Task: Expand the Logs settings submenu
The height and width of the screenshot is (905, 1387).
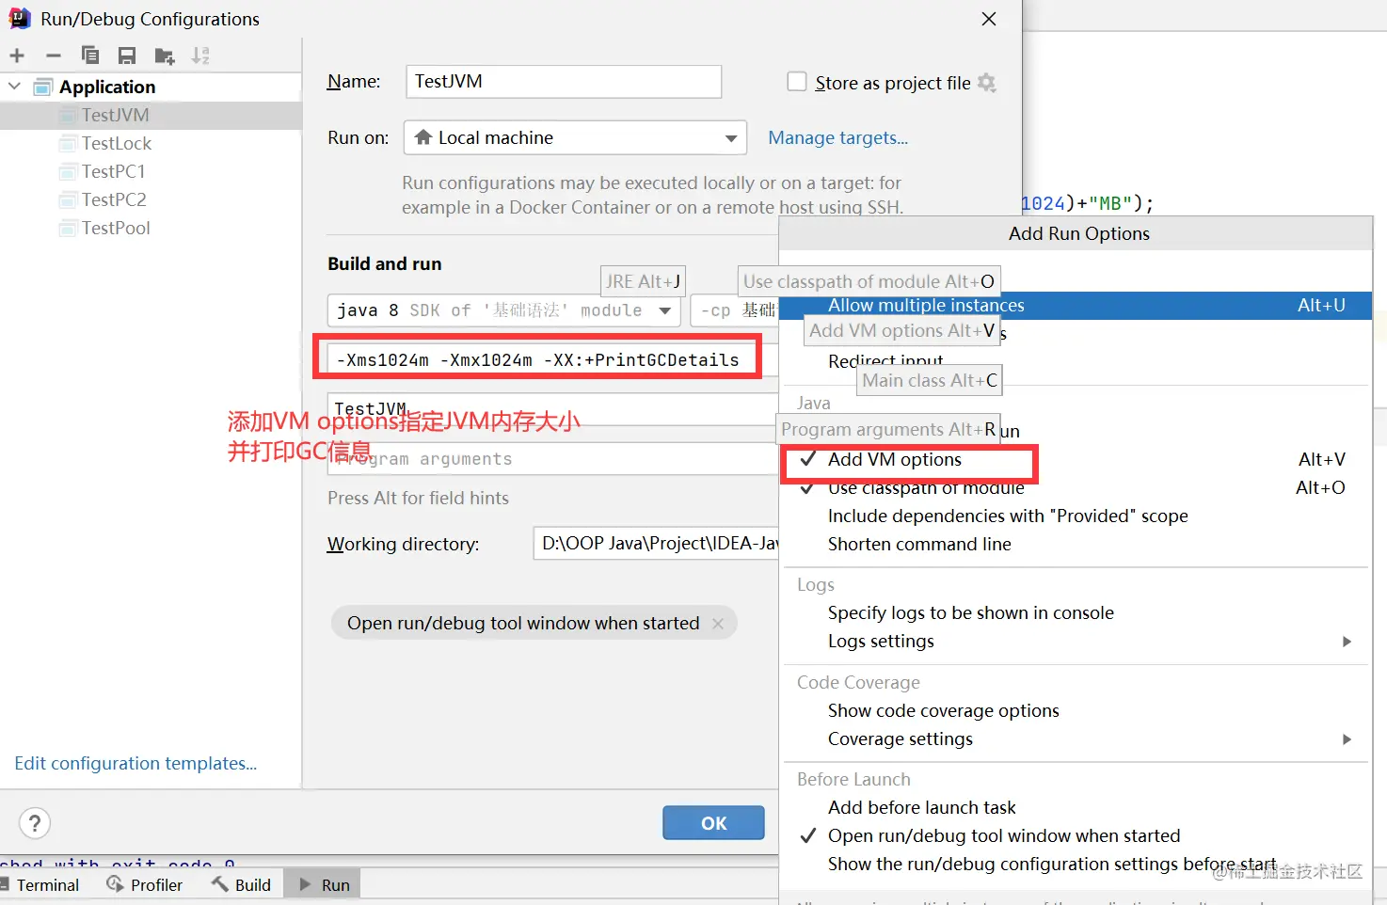Action: point(1076,641)
